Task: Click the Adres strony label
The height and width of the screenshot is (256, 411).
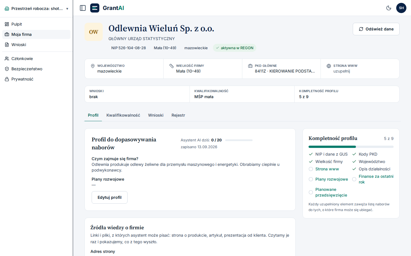Action: coord(103,251)
